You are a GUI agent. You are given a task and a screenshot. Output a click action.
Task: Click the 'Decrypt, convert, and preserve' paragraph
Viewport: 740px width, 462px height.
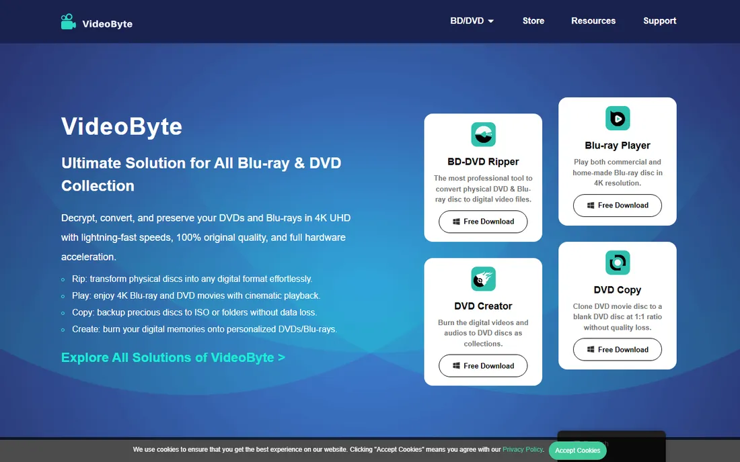pos(206,237)
